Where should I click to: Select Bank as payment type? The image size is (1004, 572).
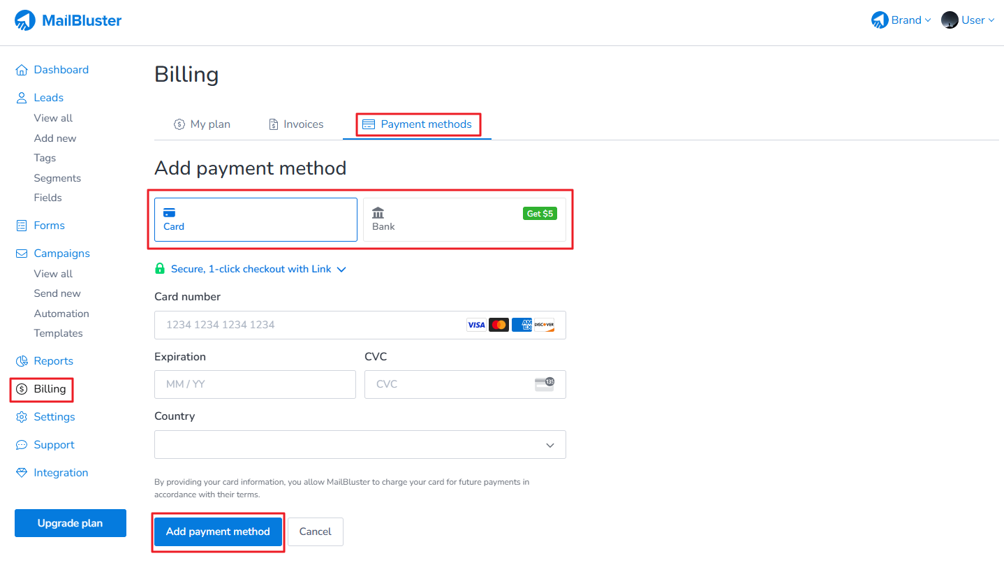click(x=464, y=219)
